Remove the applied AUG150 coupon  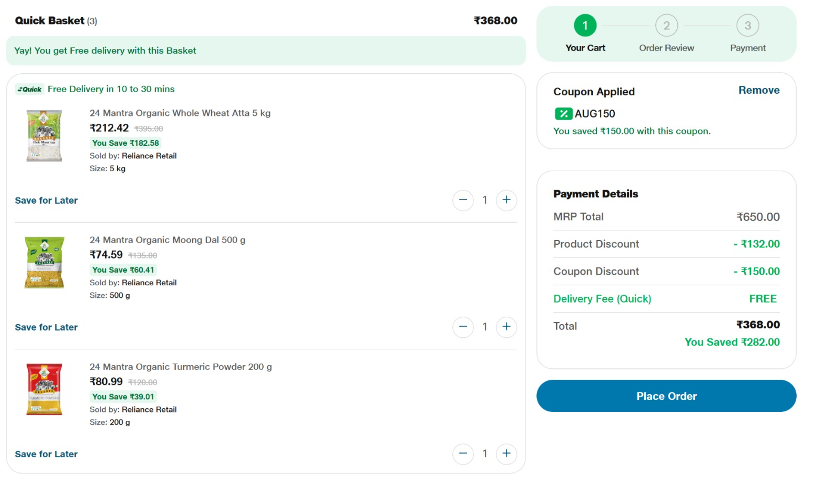pos(759,90)
